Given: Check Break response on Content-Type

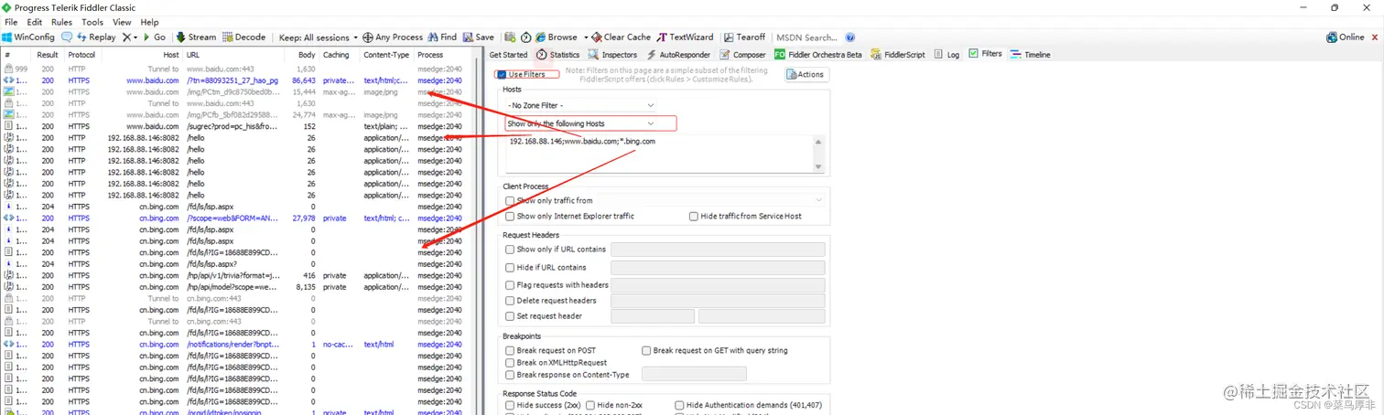Looking at the screenshot, I should click(x=510, y=375).
